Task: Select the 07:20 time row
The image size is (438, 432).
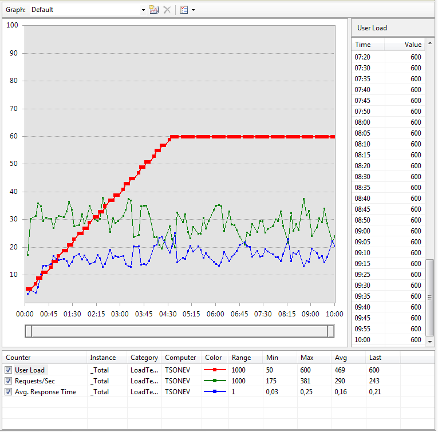Action: (388, 57)
